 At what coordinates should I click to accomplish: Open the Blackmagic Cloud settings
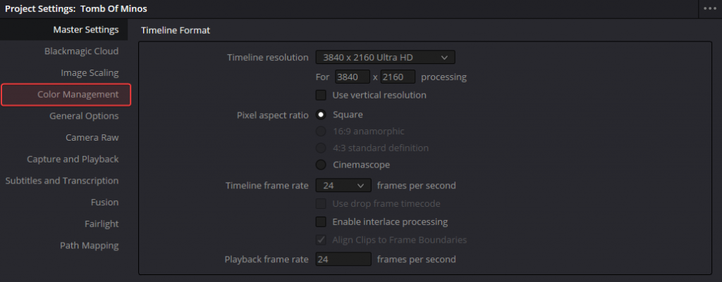point(81,51)
